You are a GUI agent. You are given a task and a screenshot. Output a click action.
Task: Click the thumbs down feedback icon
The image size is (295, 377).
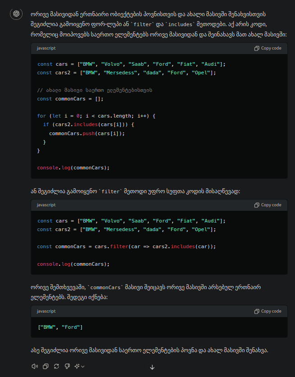click(x=67, y=366)
